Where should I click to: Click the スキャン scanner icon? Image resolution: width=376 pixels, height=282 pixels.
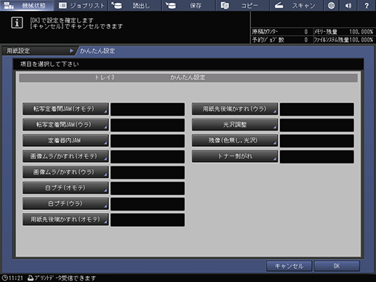pos(279,5)
